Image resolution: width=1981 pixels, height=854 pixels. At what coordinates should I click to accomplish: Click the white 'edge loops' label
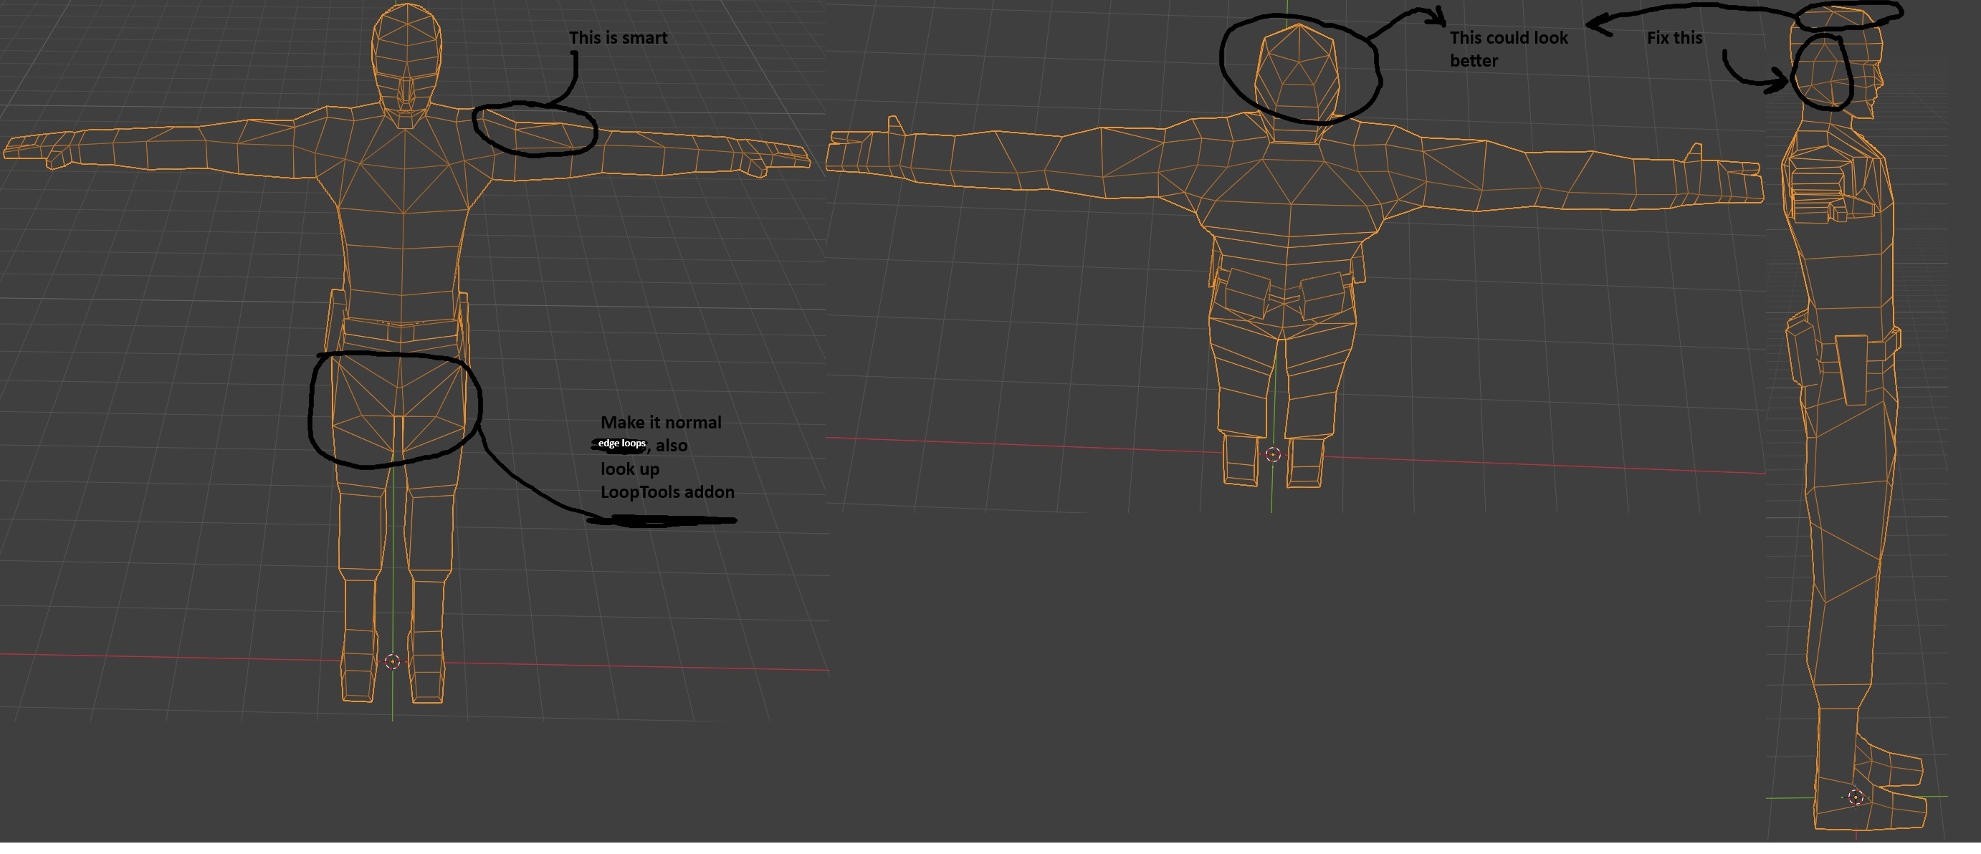(621, 443)
